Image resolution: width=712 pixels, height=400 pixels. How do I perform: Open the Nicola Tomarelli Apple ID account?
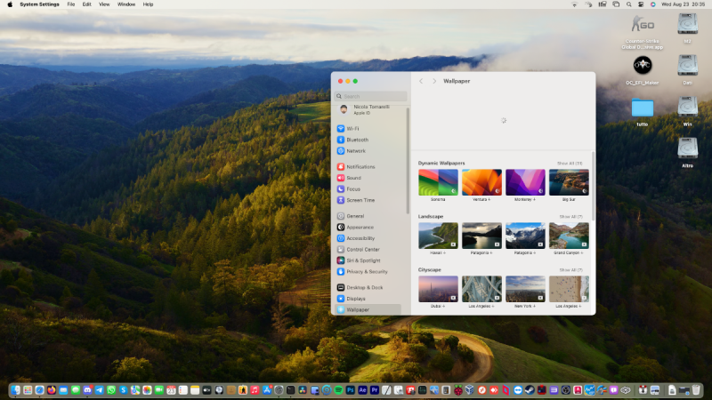tap(369, 109)
